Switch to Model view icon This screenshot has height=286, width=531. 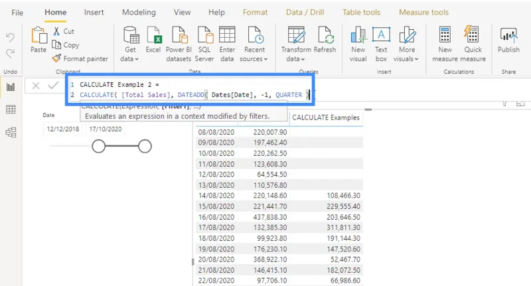(11, 132)
